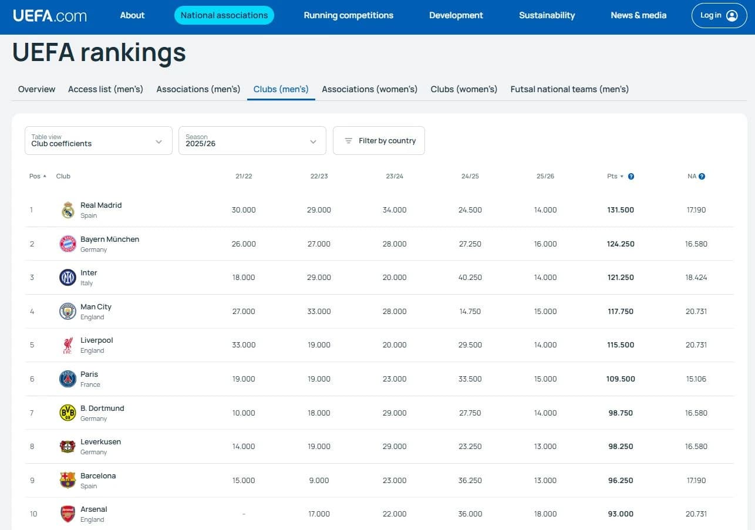Click the Barcelona club crest
This screenshot has width=755, height=530.
click(68, 480)
